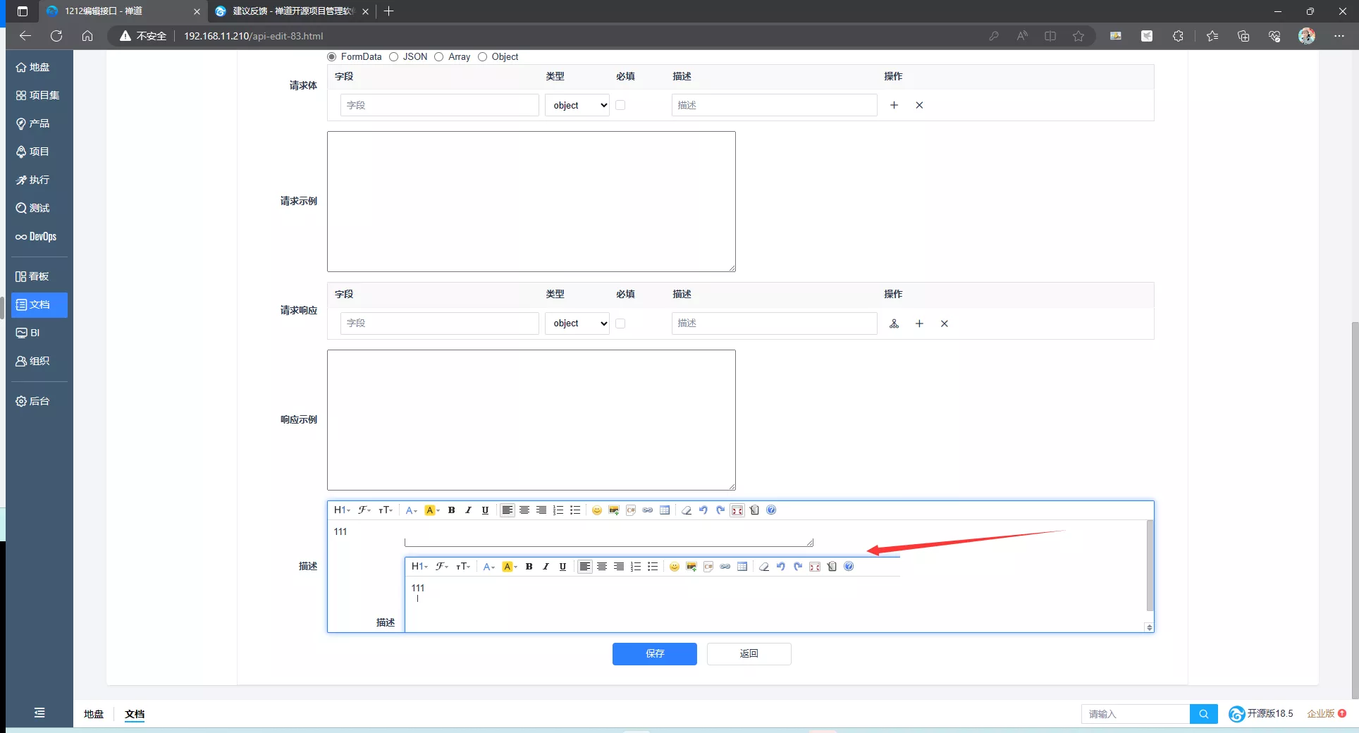Check required box in request body row
This screenshot has width=1359, height=733.
pyautogui.click(x=620, y=105)
